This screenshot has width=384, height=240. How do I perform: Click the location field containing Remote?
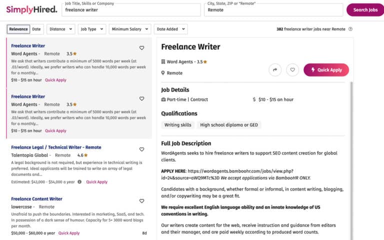pos(272,9)
